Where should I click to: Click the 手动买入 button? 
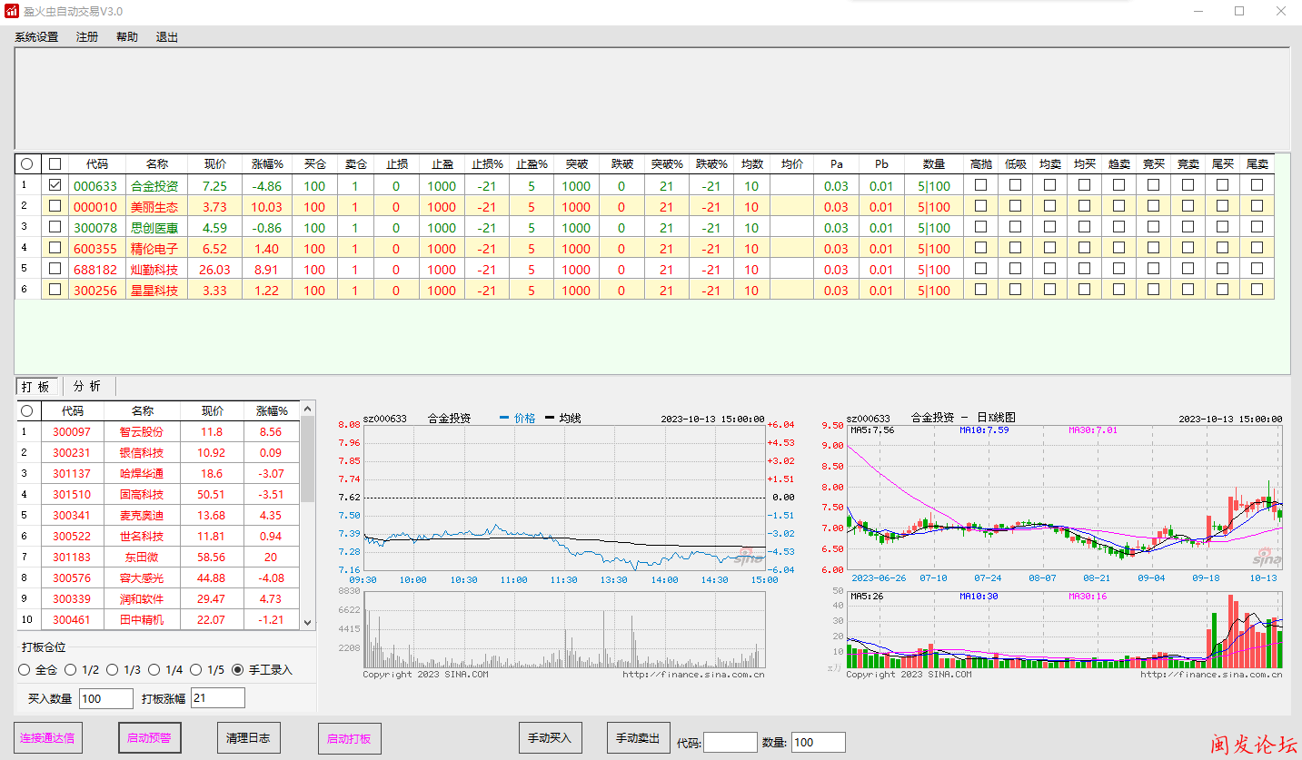pyautogui.click(x=550, y=738)
